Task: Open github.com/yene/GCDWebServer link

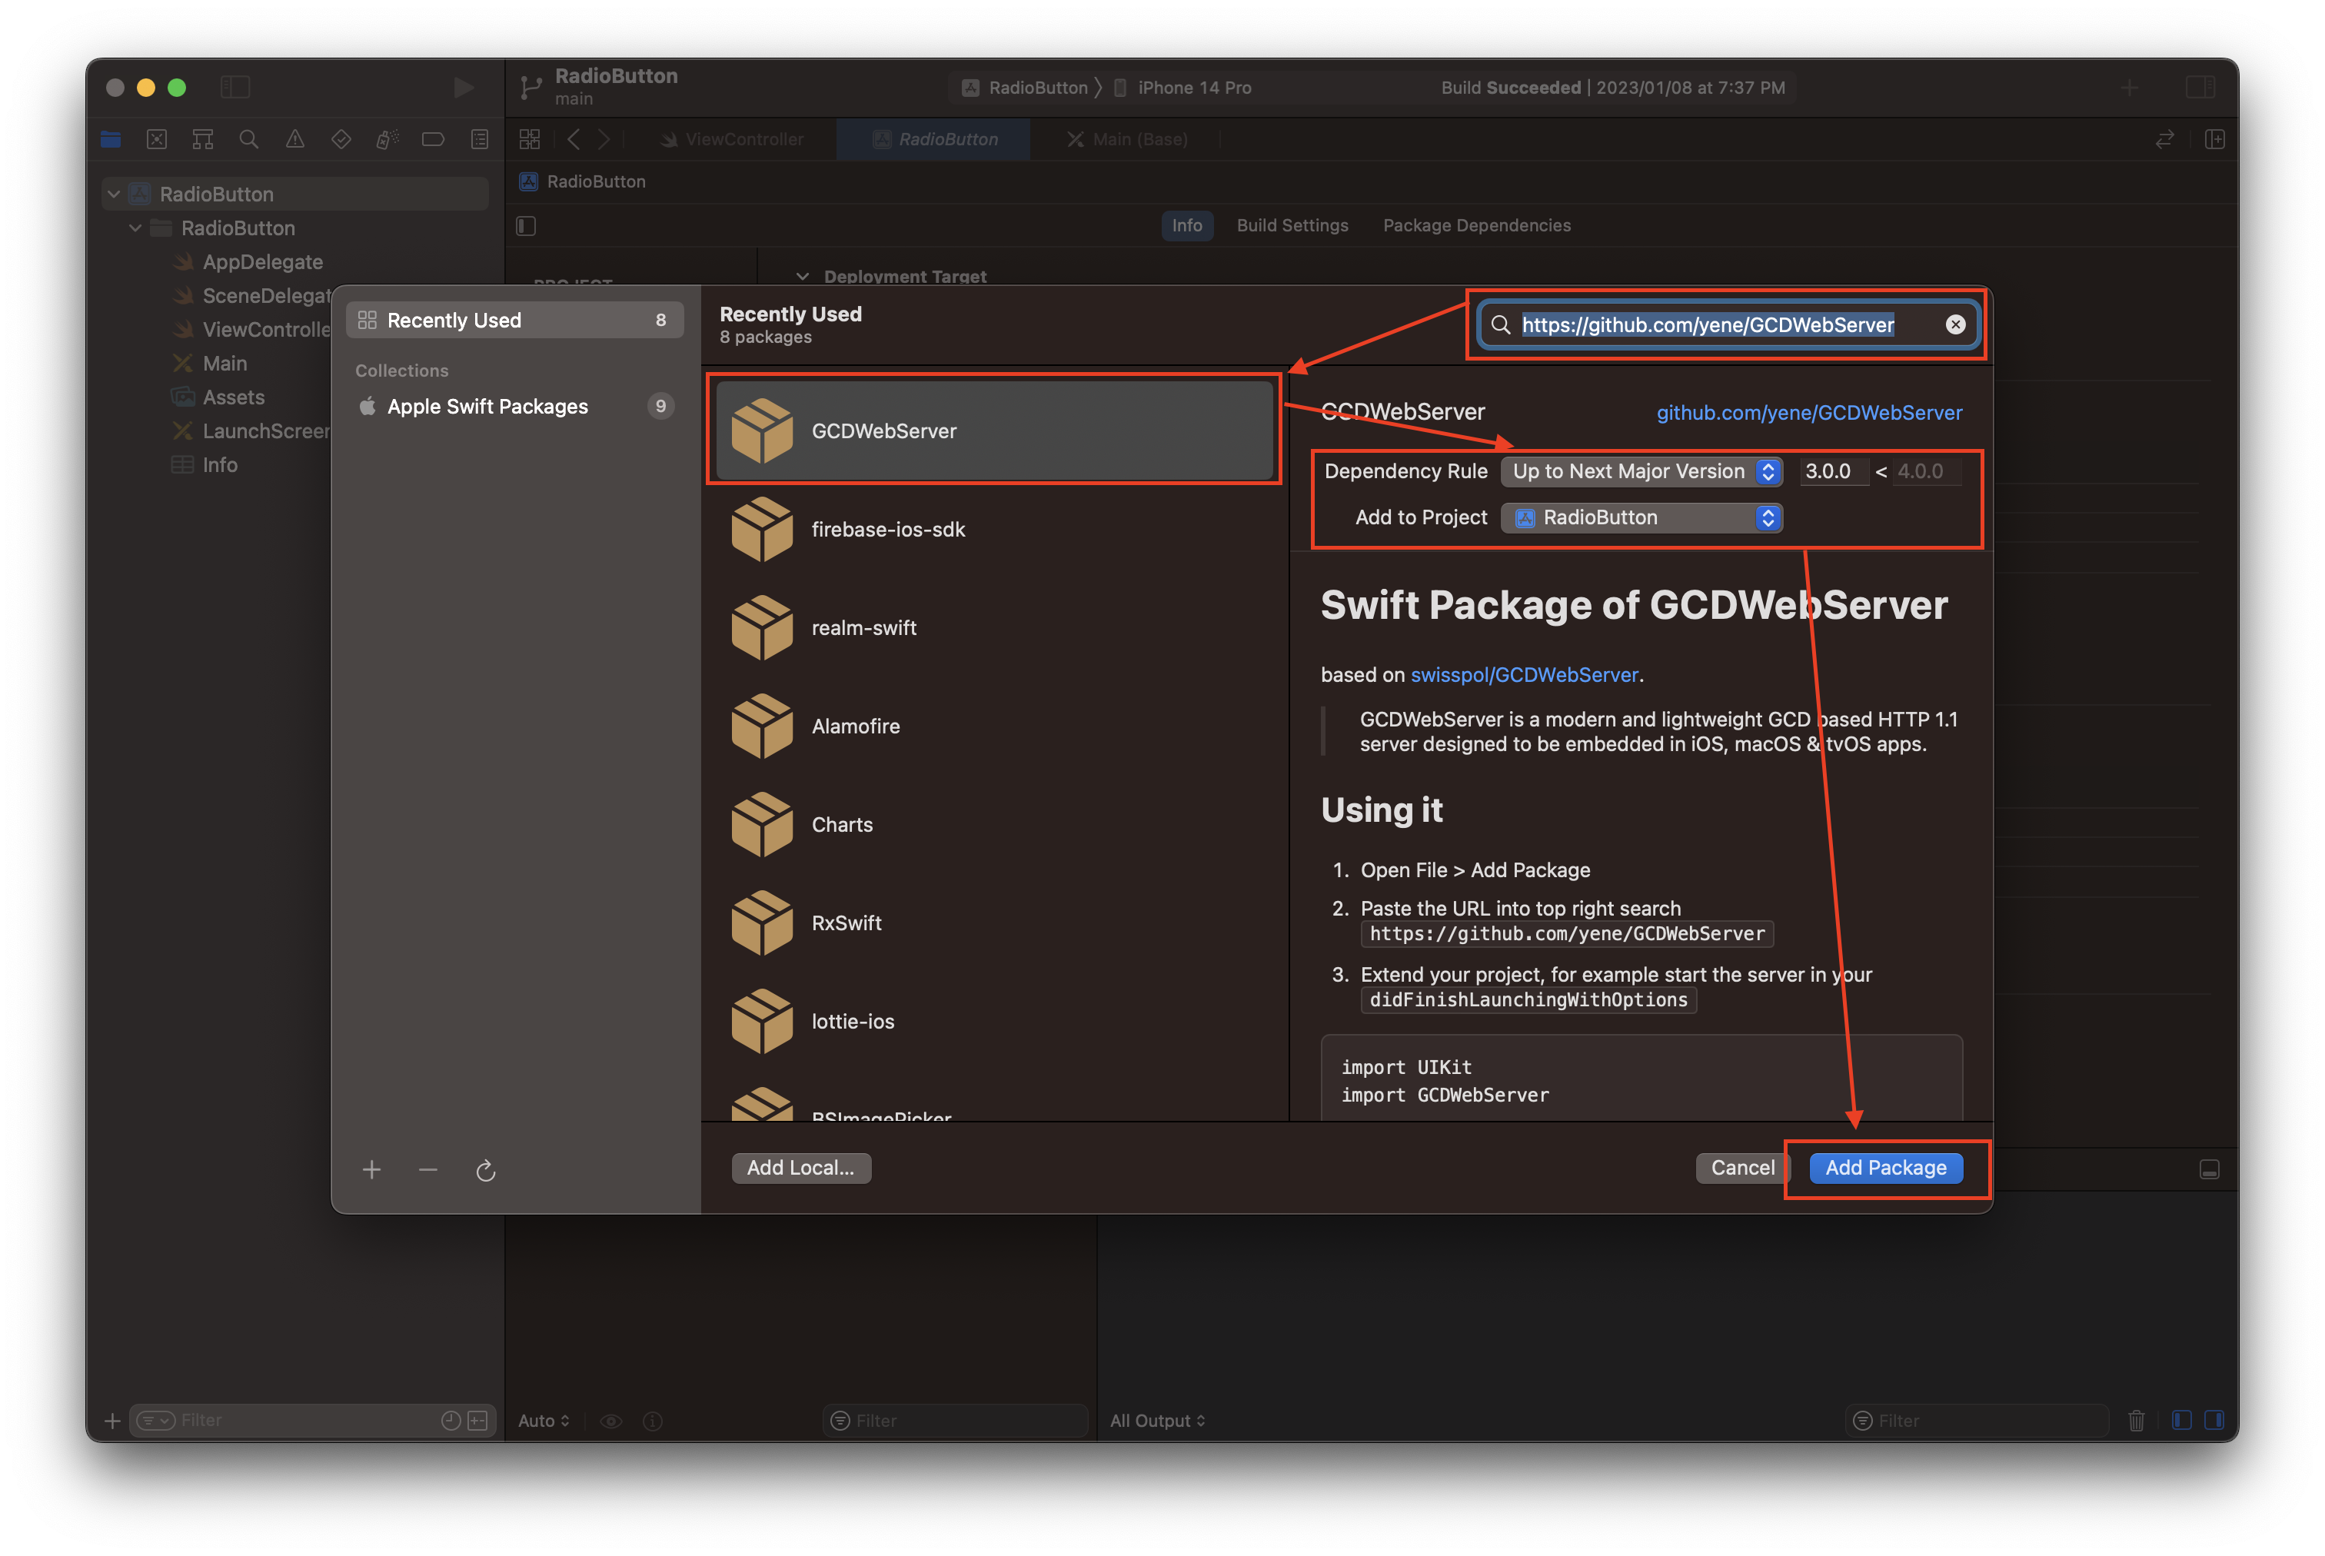Action: pos(1809,413)
